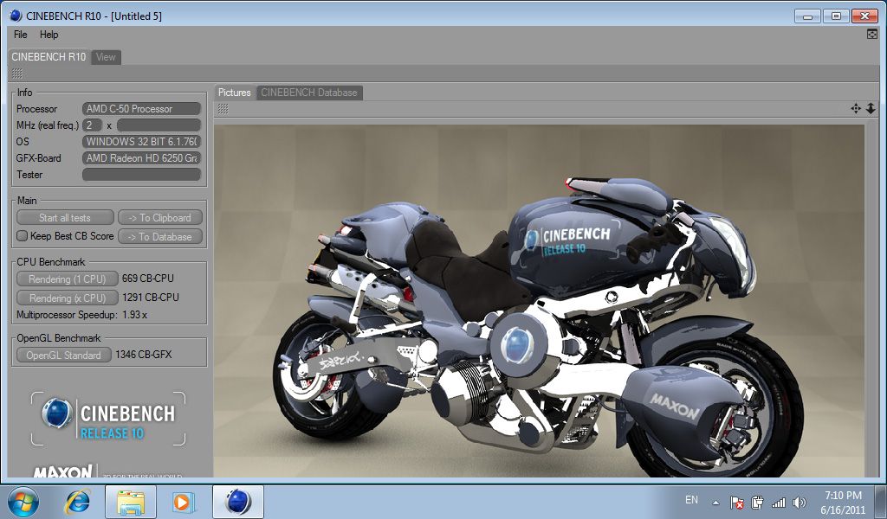Click the left panel grip handle icon
This screenshot has height=519, width=887.
(x=17, y=74)
